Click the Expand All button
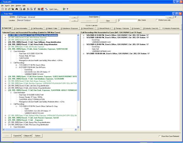The width and height of the screenshot is (183, 143). point(17,136)
